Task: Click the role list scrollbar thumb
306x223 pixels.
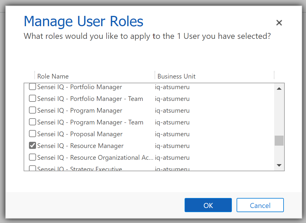Action: click(x=279, y=141)
